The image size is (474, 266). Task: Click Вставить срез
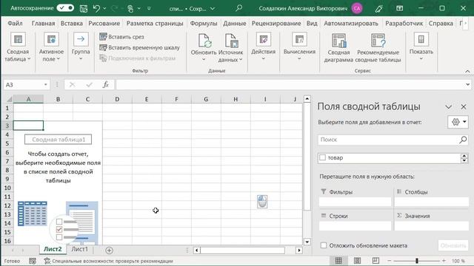click(x=121, y=37)
